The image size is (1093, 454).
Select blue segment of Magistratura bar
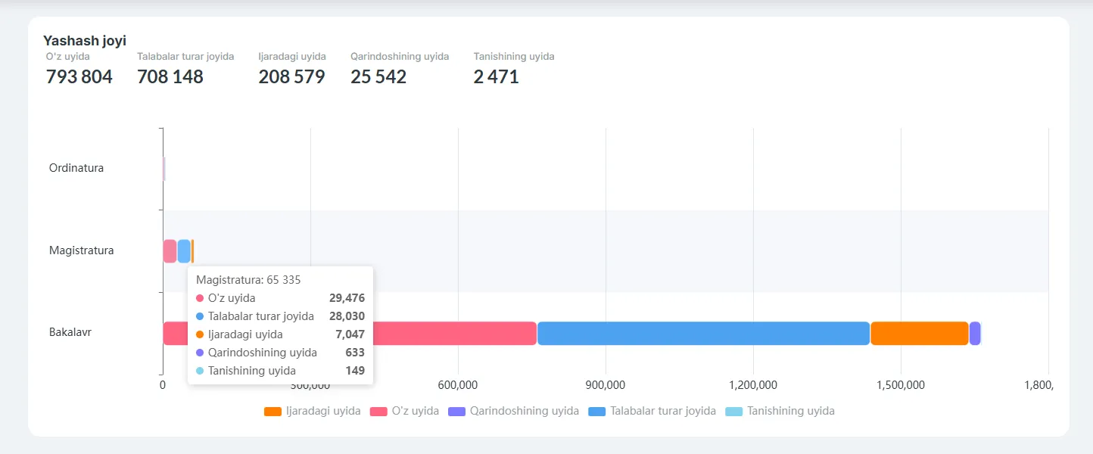point(184,251)
